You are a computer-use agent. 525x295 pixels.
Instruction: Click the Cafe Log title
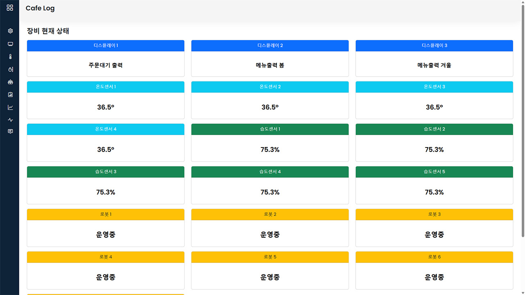coord(40,8)
